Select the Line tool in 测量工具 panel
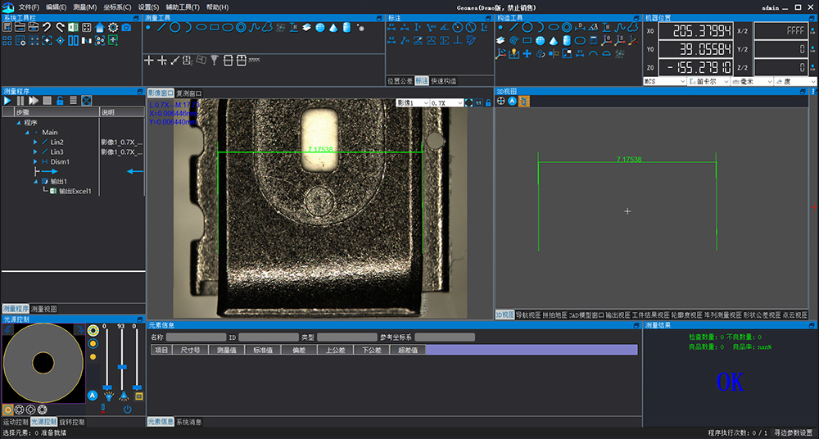The height and width of the screenshot is (439, 819). pyautogui.click(x=162, y=27)
